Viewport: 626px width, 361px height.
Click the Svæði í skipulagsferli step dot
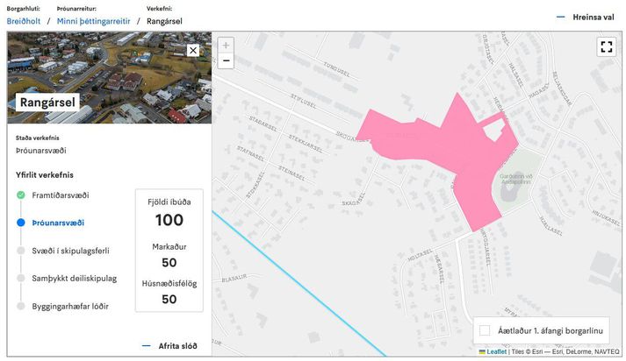pos(20,251)
